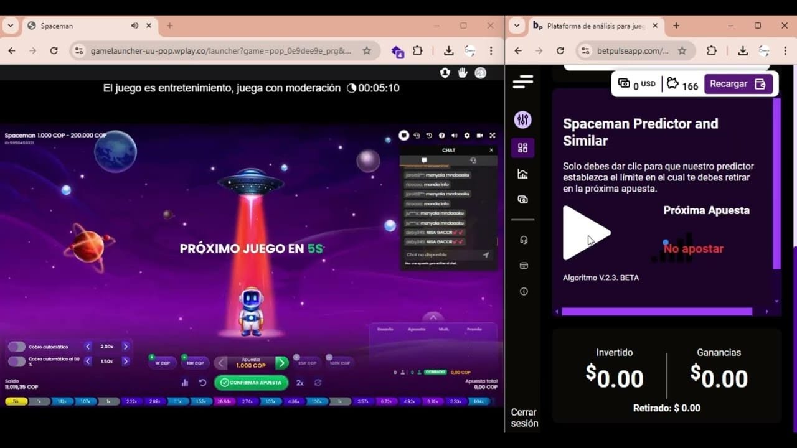Click the yellow 5s pill in history bar
The width and height of the screenshot is (797, 448).
pyautogui.click(x=16, y=401)
